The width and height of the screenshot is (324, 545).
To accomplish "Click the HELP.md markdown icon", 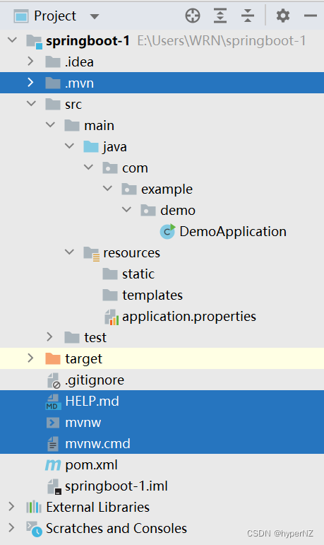I will click(x=53, y=402).
